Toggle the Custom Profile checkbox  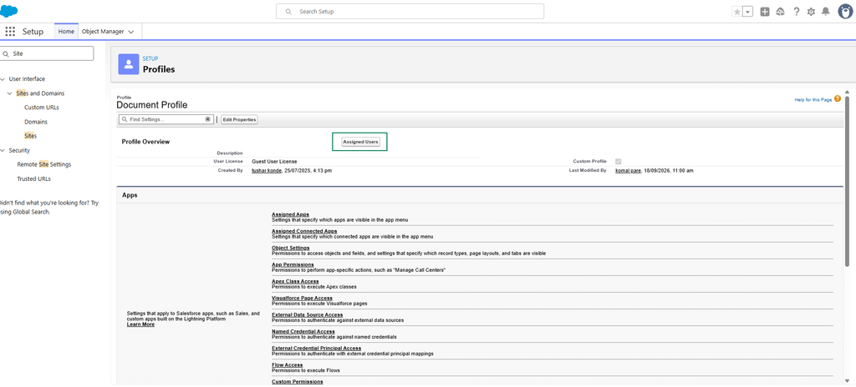click(x=618, y=161)
